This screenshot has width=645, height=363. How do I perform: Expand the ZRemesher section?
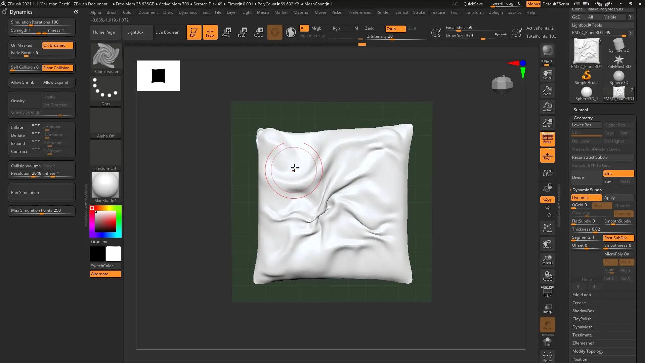point(583,343)
